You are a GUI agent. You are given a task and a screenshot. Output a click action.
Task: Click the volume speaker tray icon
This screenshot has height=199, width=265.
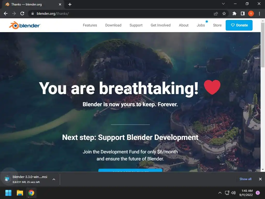tap(233, 193)
